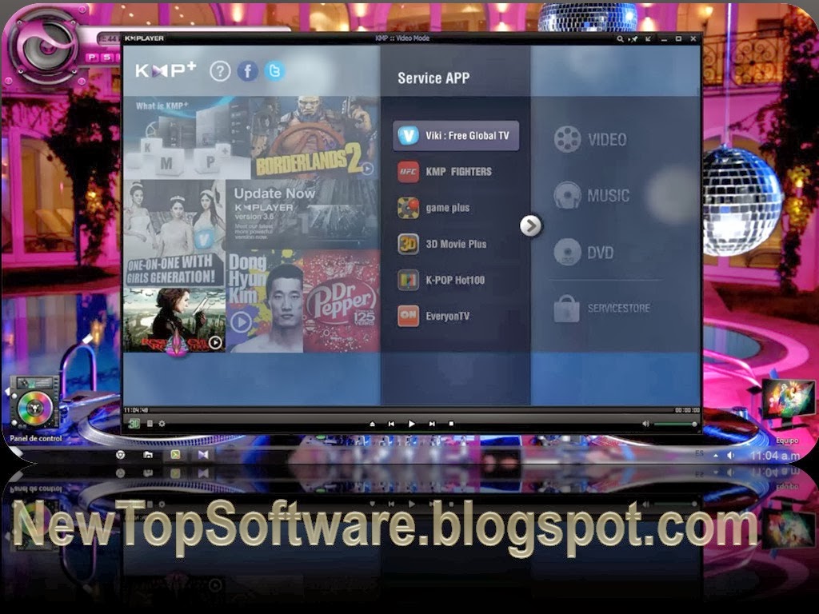The height and width of the screenshot is (614, 819).
Task: Click the shopping bag store icon
Action: click(x=567, y=308)
